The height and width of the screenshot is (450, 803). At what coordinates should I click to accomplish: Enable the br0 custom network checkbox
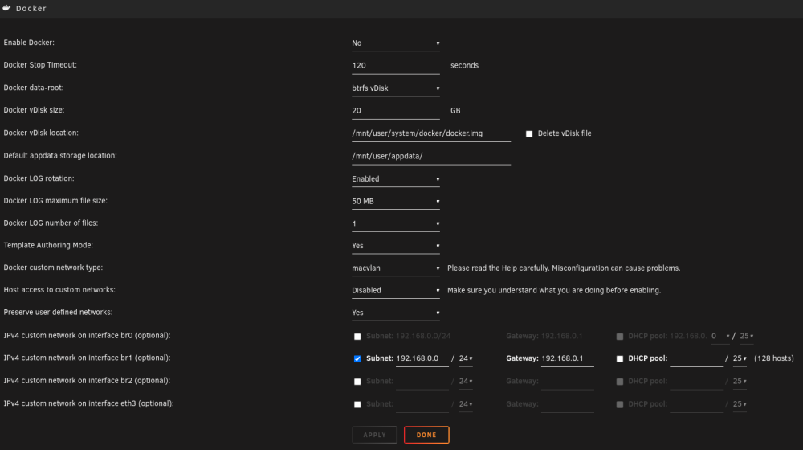[x=357, y=337]
